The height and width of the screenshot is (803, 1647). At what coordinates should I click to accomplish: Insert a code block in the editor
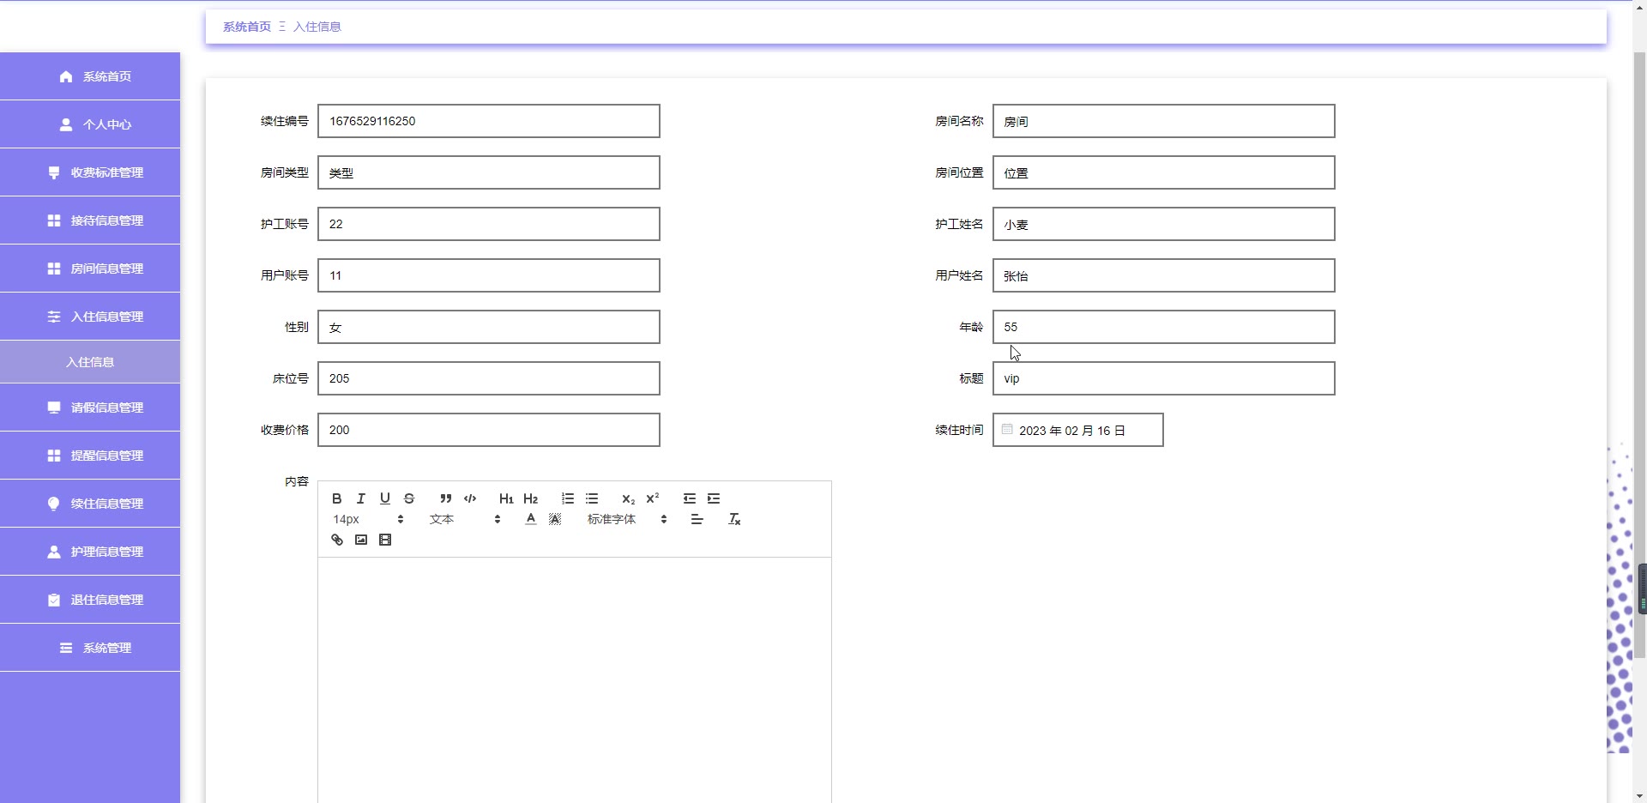click(x=470, y=498)
